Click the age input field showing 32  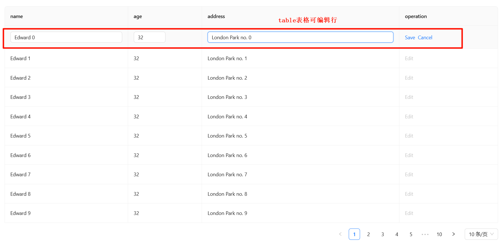[149, 37]
